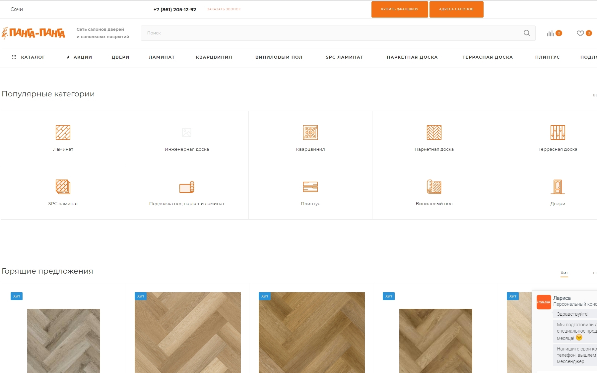This screenshot has height=373, width=597.
Task: Go to Кварцвинил in navigation bar
Action: (214, 57)
